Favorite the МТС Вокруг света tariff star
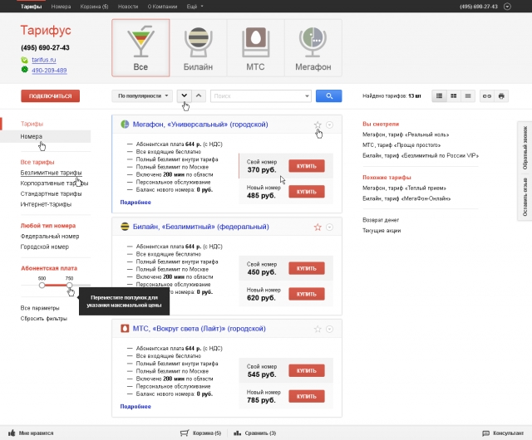 (x=318, y=329)
